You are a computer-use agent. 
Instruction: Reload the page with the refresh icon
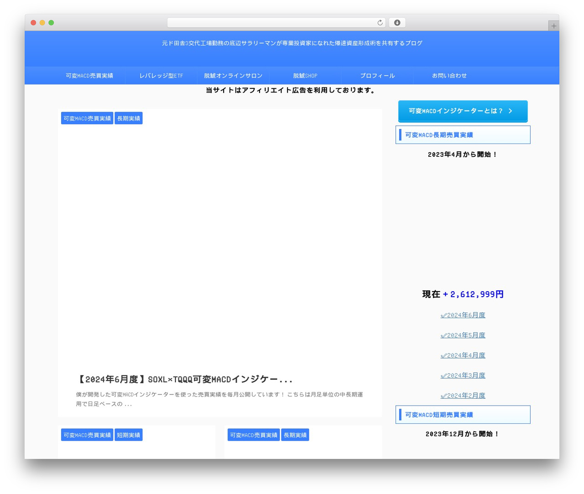pyautogui.click(x=380, y=23)
